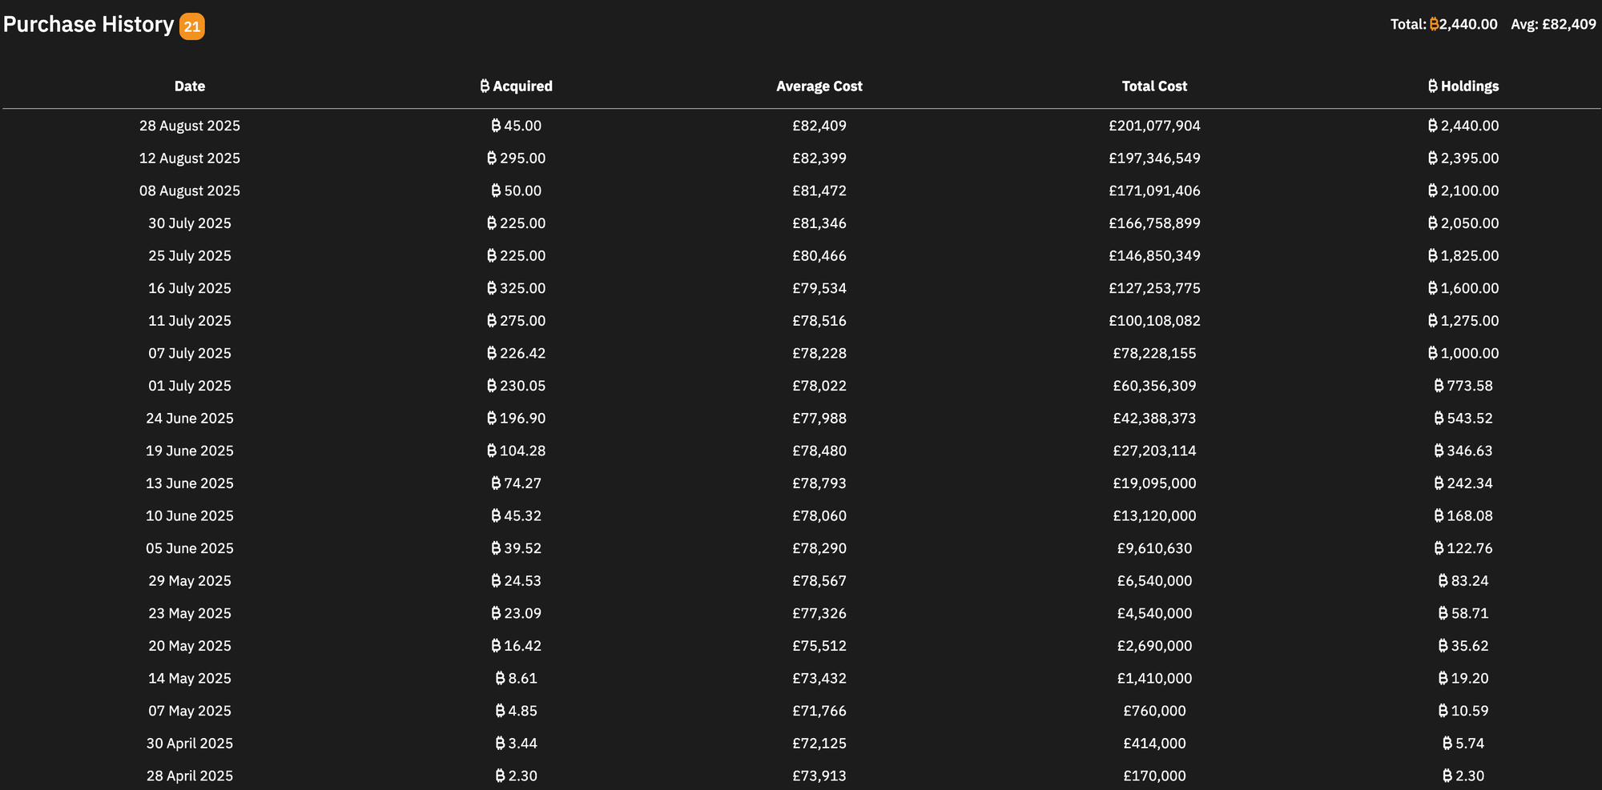
Task: Select the 12 August 2025 date cell
Action: click(190, 158)
